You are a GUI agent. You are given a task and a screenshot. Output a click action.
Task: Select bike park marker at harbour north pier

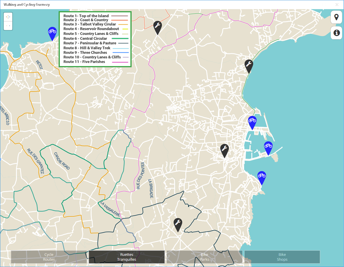pos(252,123)
